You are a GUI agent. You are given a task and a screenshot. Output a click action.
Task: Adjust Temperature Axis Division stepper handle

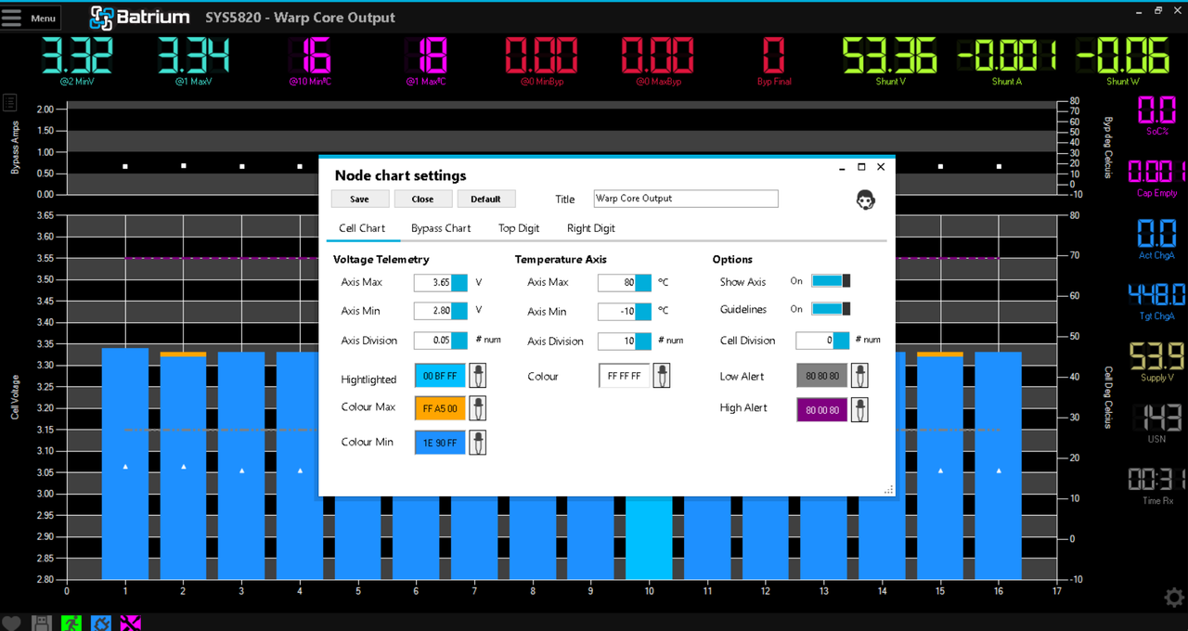pos(643,341)
